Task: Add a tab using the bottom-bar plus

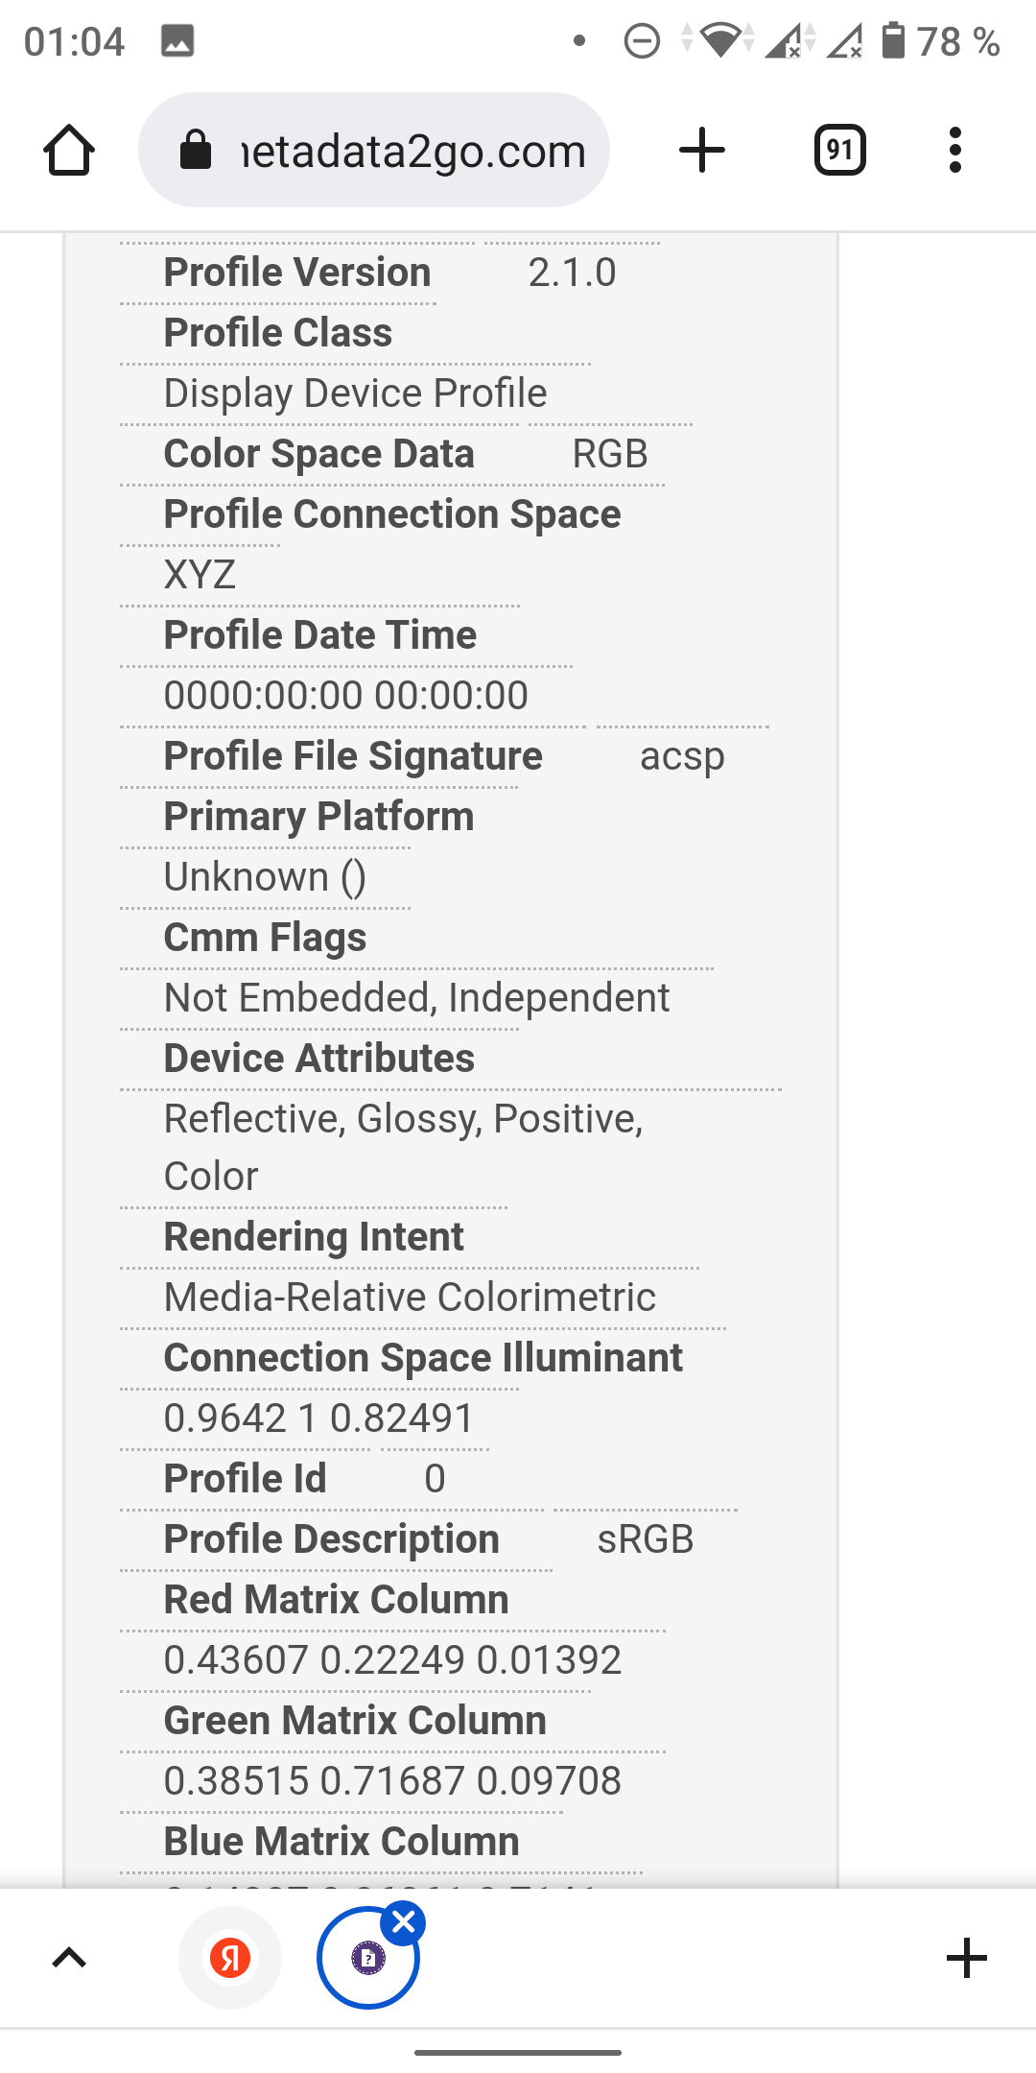Action: (966, 1958)
